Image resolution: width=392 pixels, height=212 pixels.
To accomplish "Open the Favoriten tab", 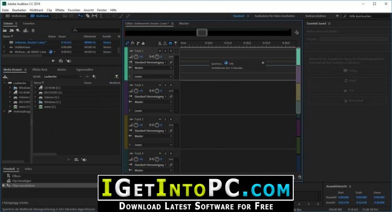I will 29,23.
